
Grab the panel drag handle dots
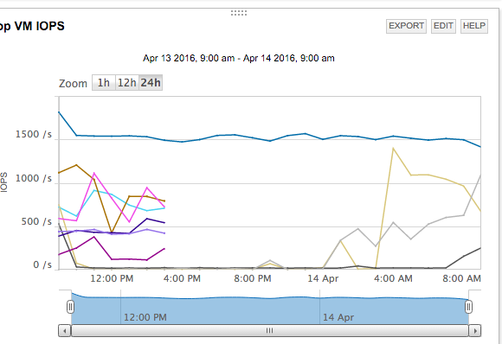tap(239, 13)
